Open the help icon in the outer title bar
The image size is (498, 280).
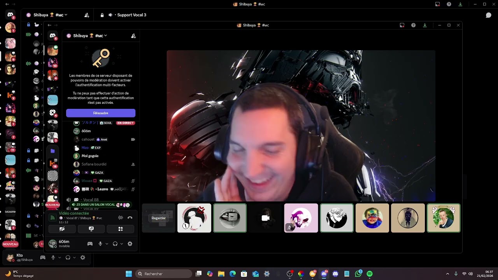(449, 4)
